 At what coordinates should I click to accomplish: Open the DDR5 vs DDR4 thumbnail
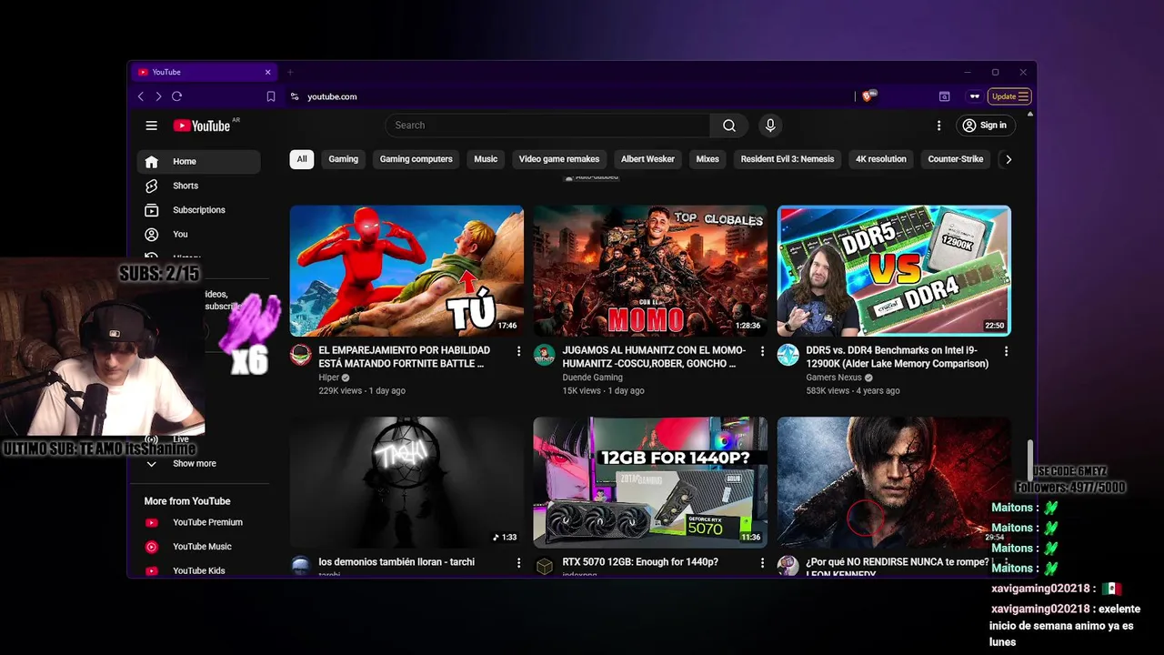pyautogui.click(x=894, y=271)
